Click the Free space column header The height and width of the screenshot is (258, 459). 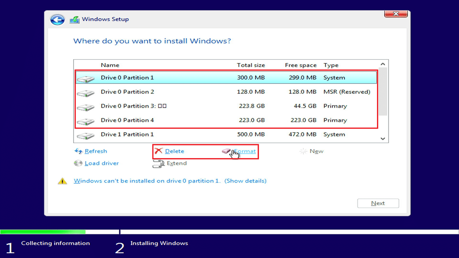301,65
